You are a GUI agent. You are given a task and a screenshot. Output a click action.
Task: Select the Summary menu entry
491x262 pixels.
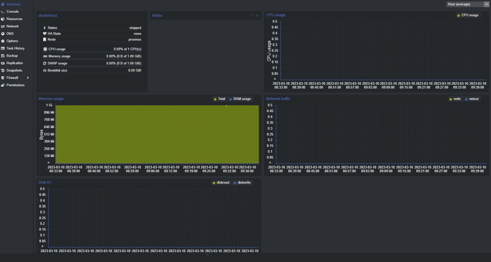(x=13, y=4)
